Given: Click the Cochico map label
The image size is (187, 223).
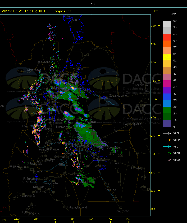Looking at the screenshot, I should click(x=110, y=190).
